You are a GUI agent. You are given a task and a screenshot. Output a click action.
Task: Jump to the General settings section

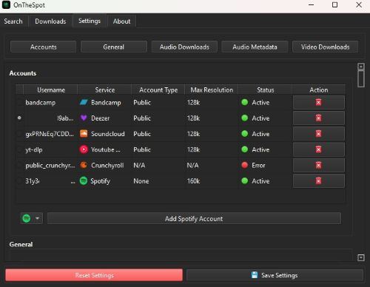pos(114,47)
